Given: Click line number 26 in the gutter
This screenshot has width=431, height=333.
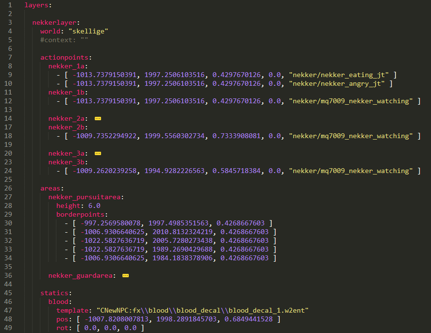Looking at the screenshot, I should click(x=10, y=188).
